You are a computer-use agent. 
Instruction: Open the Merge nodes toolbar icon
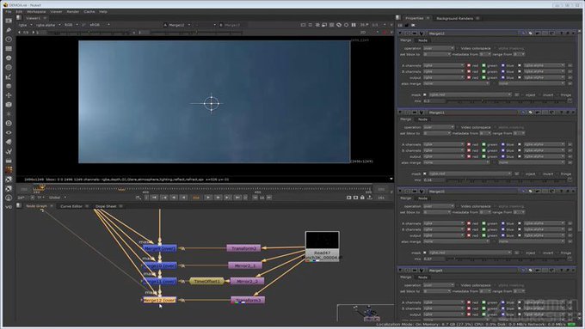(x=9, y=86)
